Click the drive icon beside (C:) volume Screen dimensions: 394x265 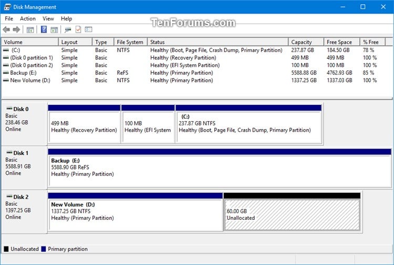(6, 50)
